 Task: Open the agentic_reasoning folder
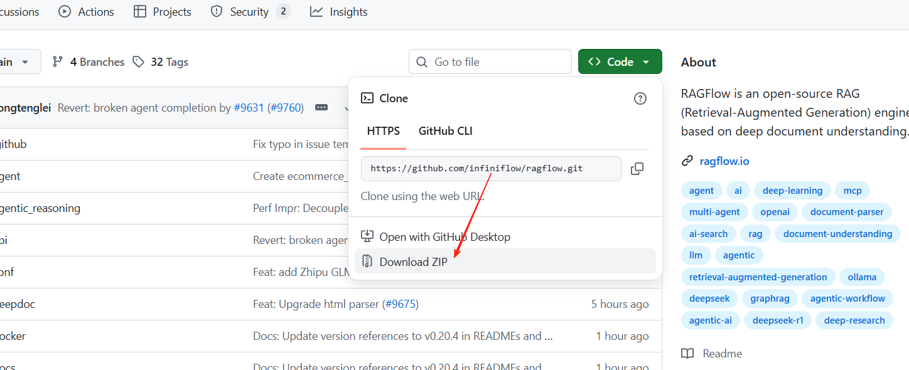[40, 208]
